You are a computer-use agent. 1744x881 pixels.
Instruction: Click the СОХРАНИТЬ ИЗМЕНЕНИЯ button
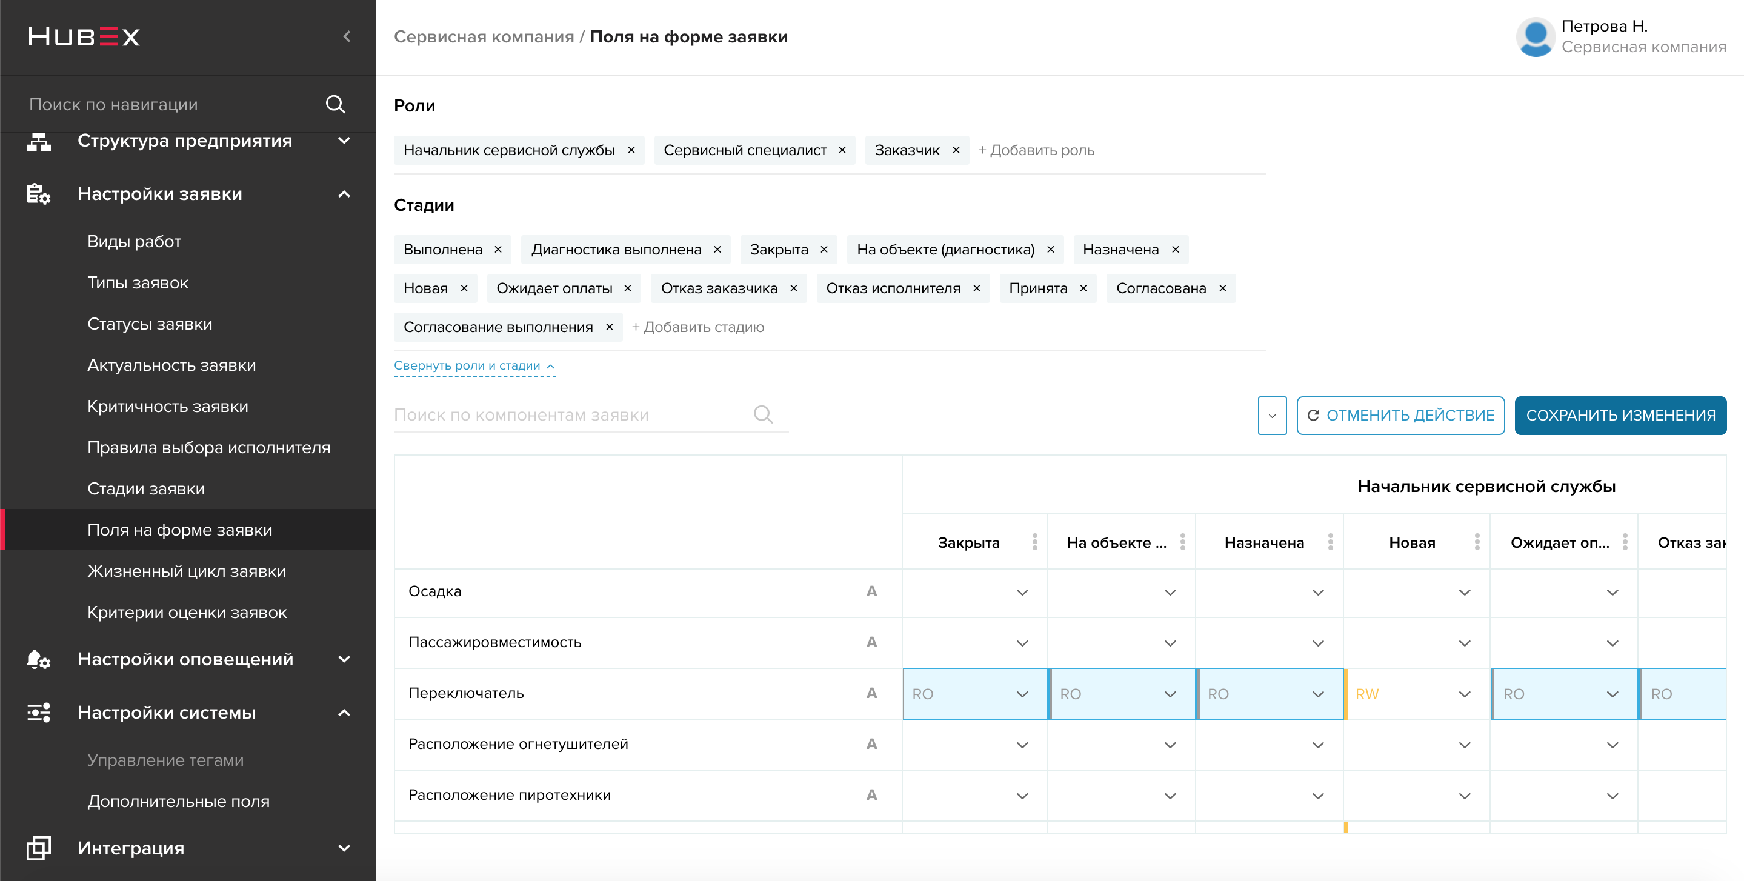(1620, 416)
